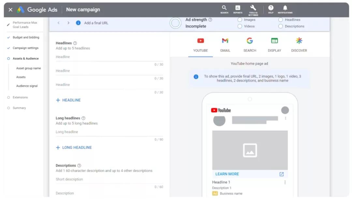Switch to the Gmail preview tab
Viewport: 352px width, 199px height.
(x=225, y=45)
